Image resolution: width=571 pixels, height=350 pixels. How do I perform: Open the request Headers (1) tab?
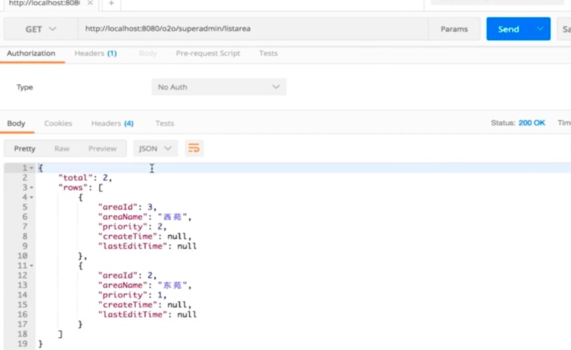tap(95, 53)
